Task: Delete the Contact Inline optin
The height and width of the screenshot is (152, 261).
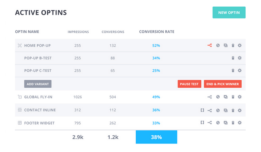Action: pos(233,110)
